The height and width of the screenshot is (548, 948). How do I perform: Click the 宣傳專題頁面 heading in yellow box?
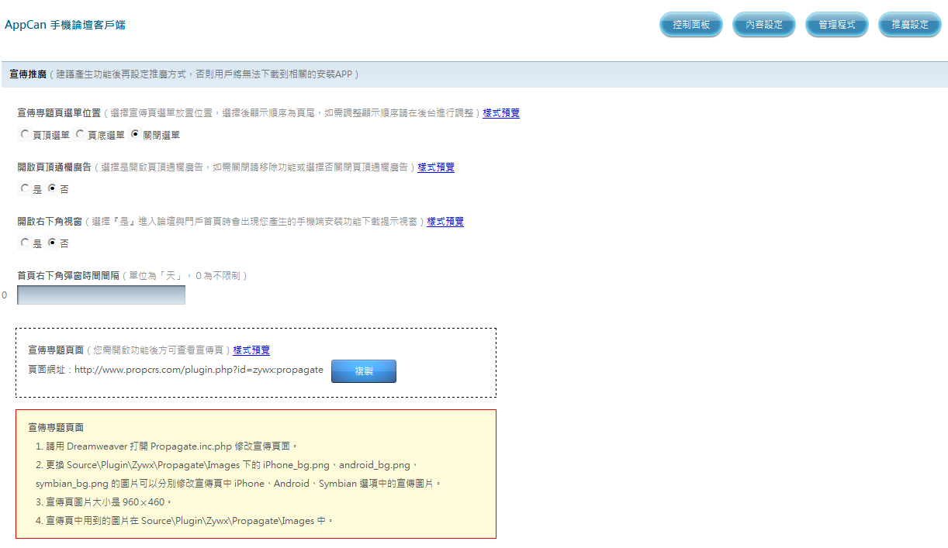56,428
